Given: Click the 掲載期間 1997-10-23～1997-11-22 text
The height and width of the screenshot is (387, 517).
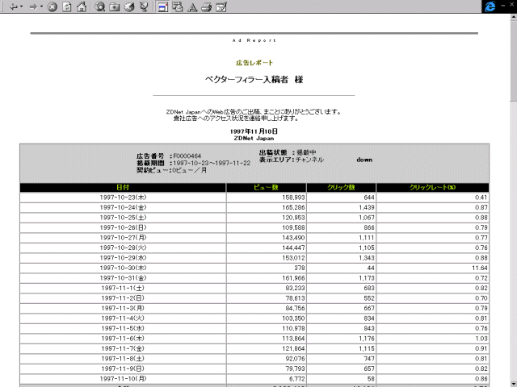Looking at the screenshot, I should [194, 163].
